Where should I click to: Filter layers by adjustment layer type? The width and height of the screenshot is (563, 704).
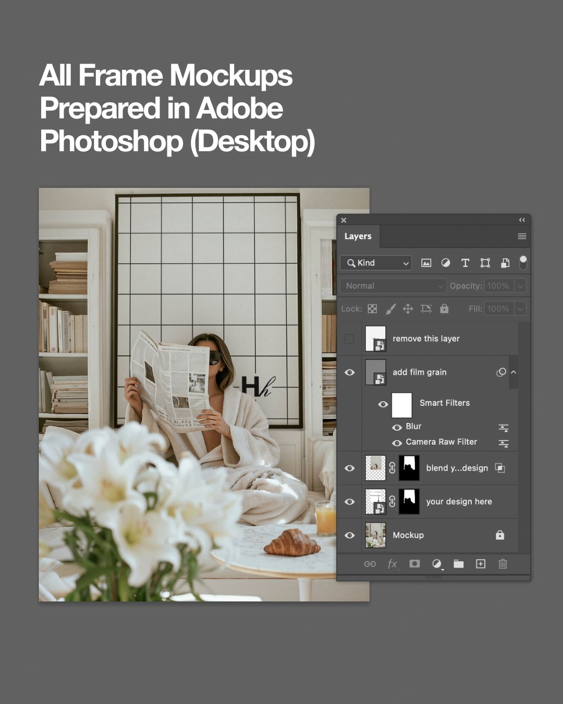[446, 263]
